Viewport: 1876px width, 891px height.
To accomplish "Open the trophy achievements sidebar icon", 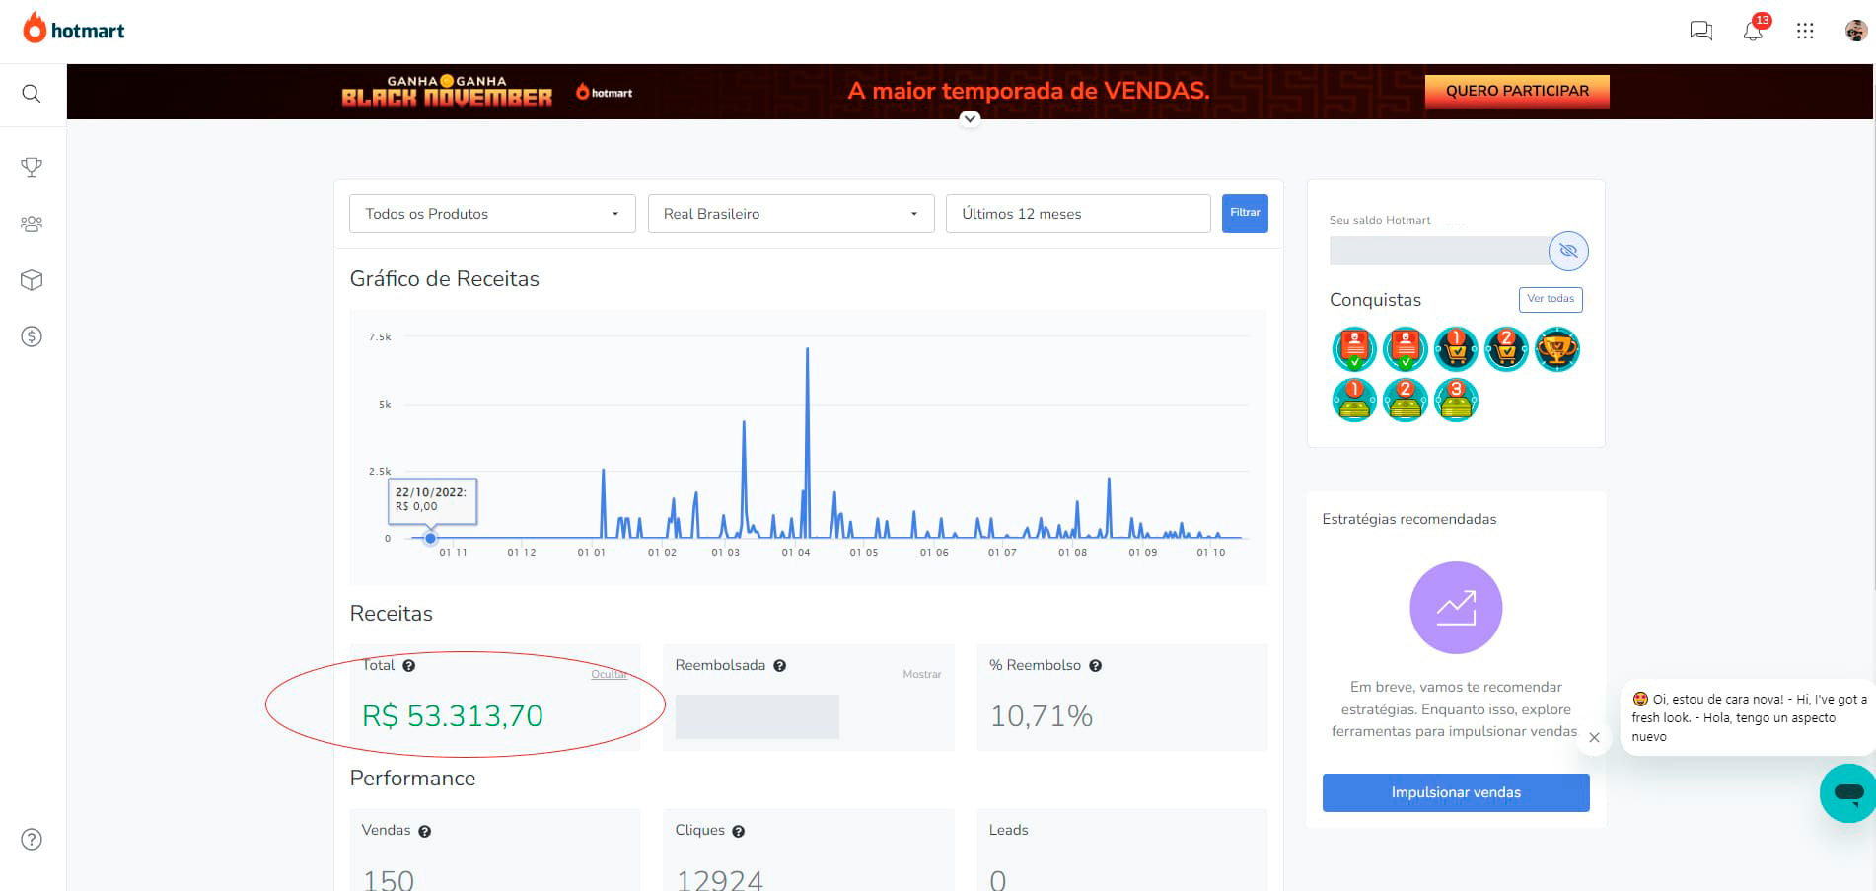I will point(32,168).
